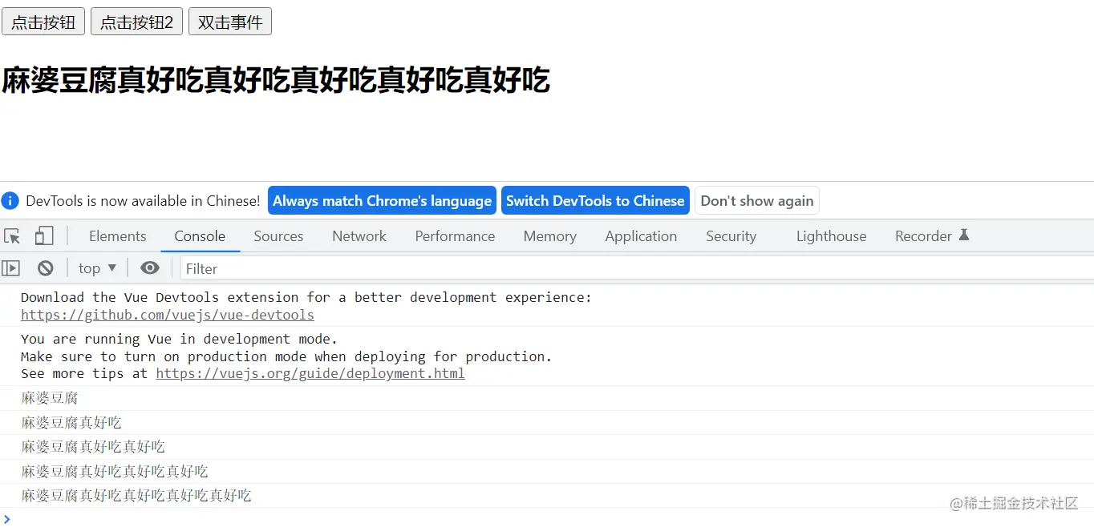Click the blue info icon in DevTools banner
The image size is (1094, 527).
pos(10,201)
